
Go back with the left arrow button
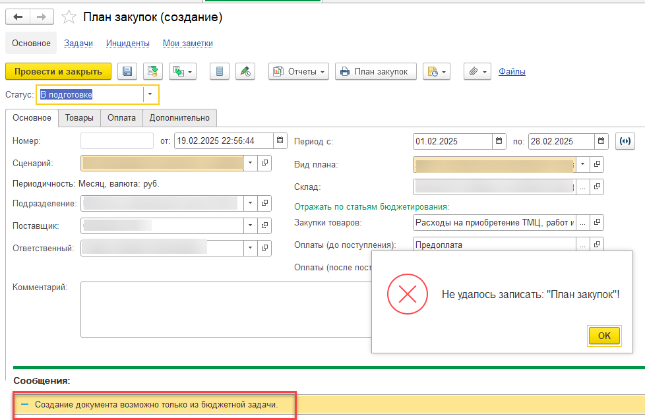pos(18,17)
